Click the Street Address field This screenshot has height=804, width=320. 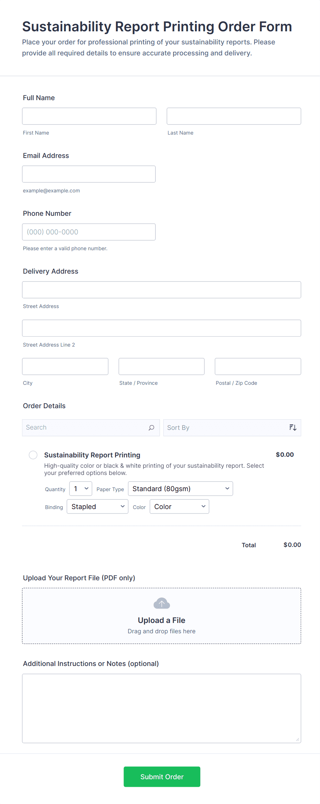(x=161, y=290)
